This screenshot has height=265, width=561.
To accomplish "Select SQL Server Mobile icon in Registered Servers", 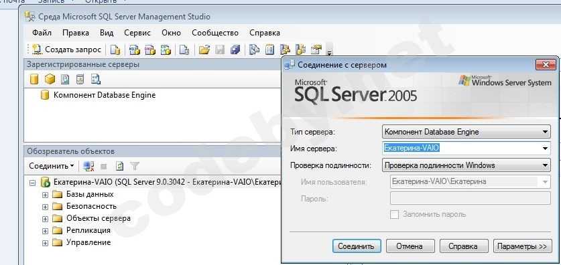I will 80,79.
